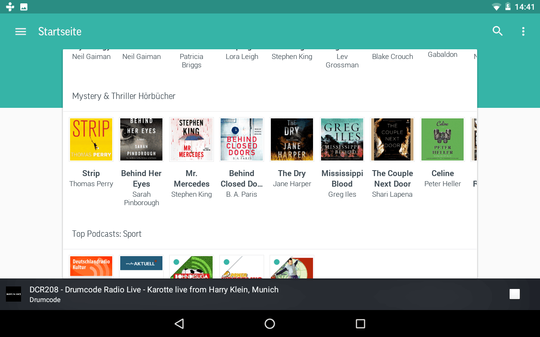Click title 'Celine'

(443, 173)
